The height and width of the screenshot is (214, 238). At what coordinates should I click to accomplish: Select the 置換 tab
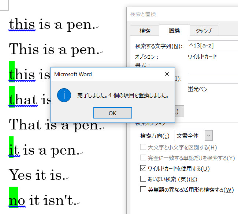pos(174,31)
